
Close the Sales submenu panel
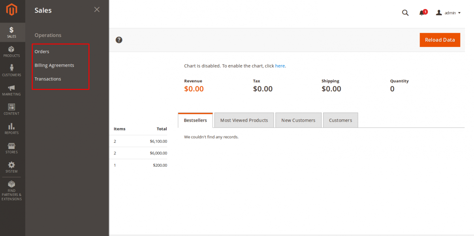point(97,9)
